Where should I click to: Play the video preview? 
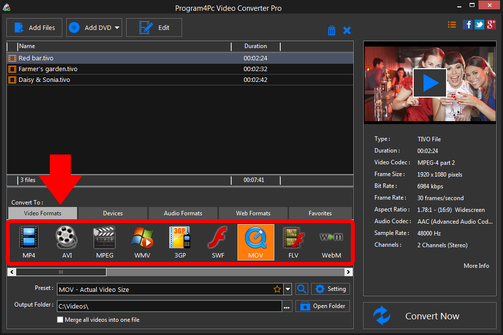tap(430, 83)
